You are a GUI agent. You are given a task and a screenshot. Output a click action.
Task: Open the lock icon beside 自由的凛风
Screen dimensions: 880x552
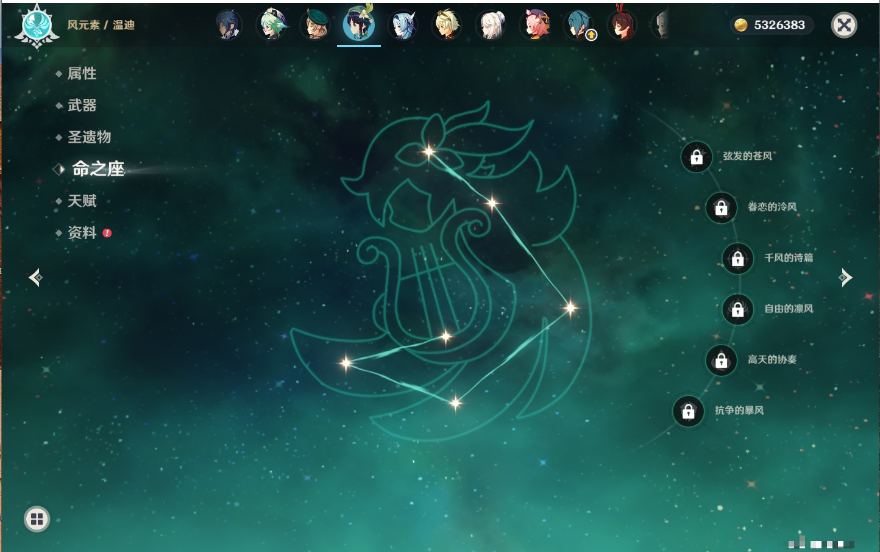pos(738,310)
